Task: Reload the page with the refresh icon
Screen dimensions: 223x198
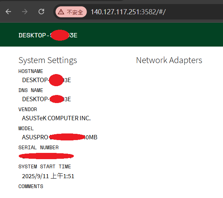Action: (x=41, y=12)
